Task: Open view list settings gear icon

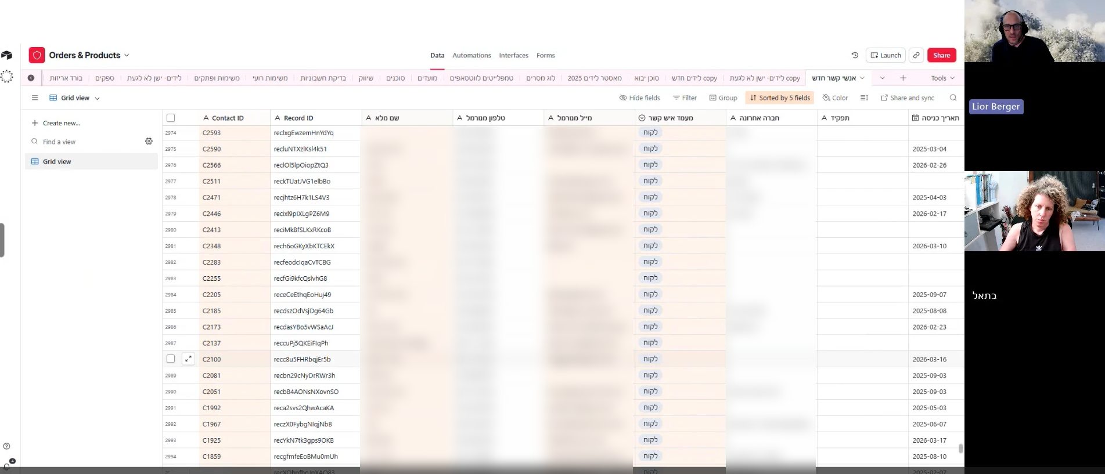Action: coord(149,141)
